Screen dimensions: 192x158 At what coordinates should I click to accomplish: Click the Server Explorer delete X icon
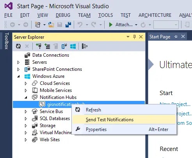click(27, 46)
